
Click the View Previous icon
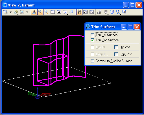(85, 12)
